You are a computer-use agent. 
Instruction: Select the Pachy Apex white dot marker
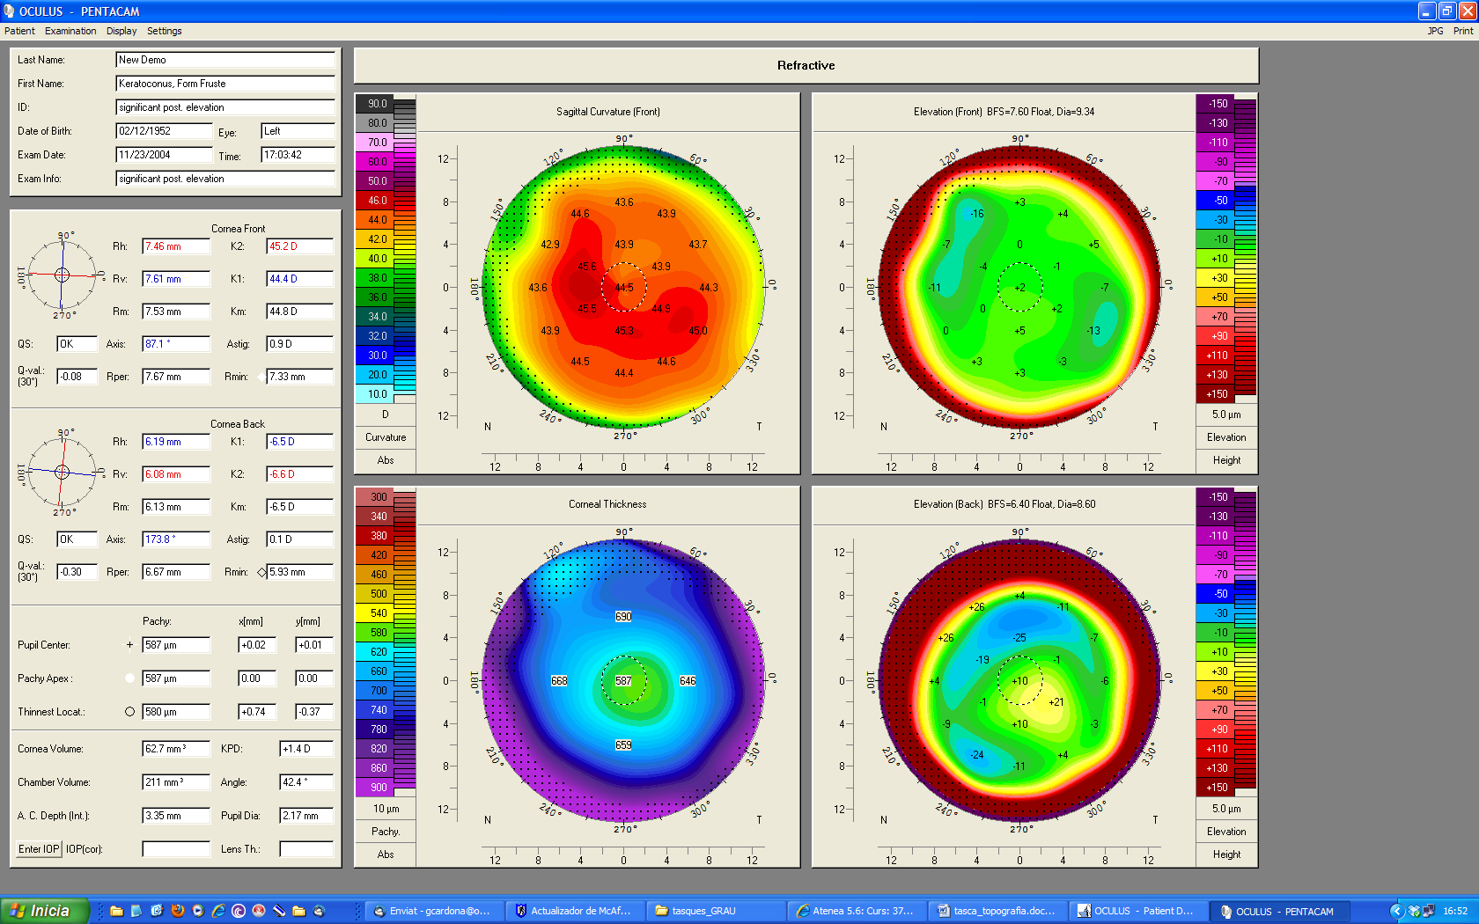129,678
